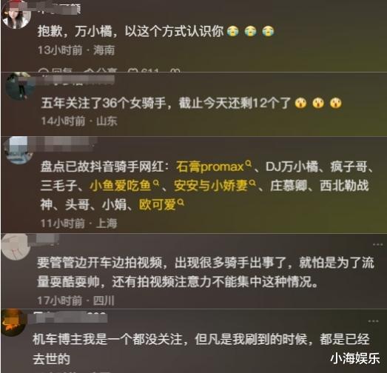Tap search icon next to 石膏promax
This screenshot has width=387, height=373.
[249, 164]
